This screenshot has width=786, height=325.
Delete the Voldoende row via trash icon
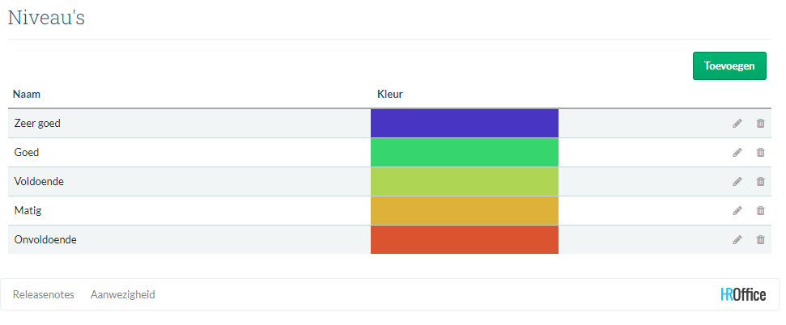coord(760,182)
